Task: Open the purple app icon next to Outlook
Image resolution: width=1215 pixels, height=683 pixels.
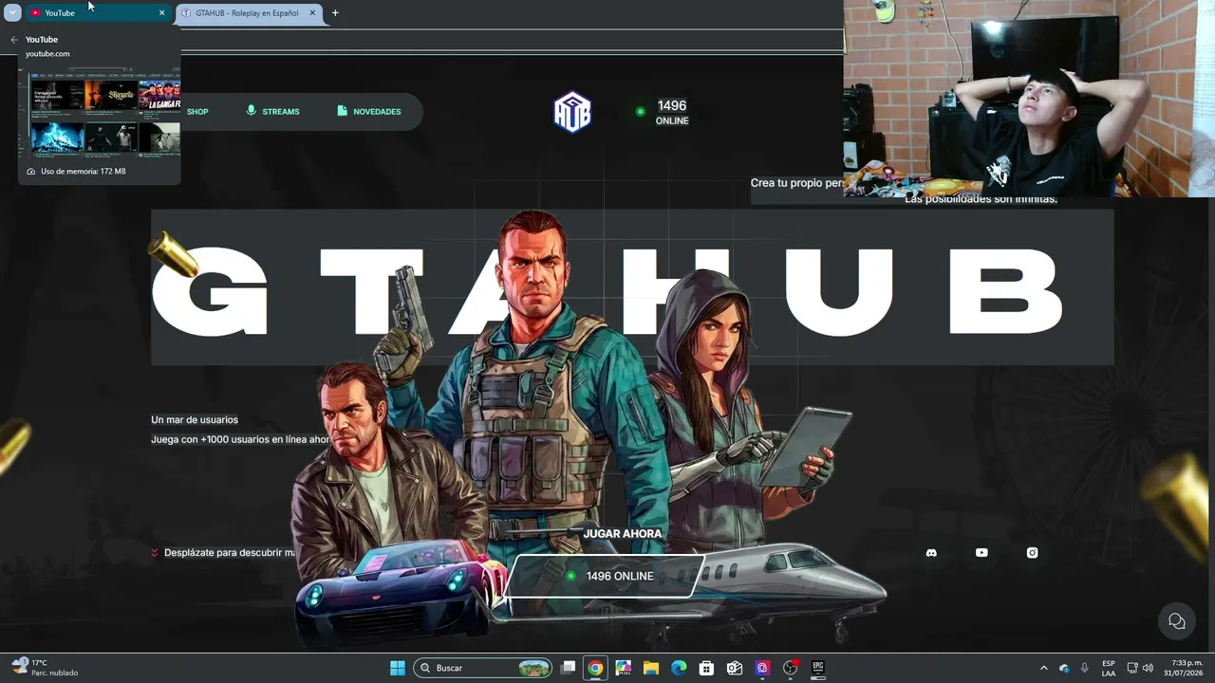Action: [x=762, y=668]
